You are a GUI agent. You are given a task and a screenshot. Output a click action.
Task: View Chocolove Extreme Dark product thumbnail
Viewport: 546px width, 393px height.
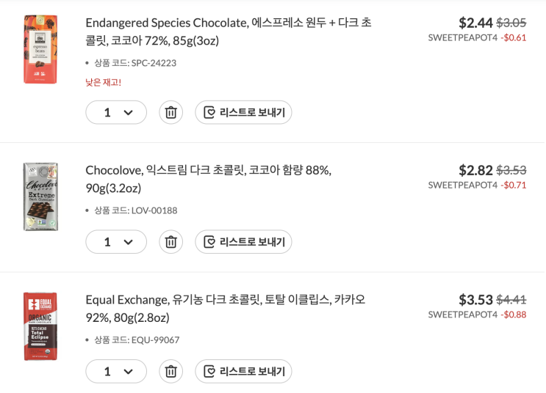[40, 196]
